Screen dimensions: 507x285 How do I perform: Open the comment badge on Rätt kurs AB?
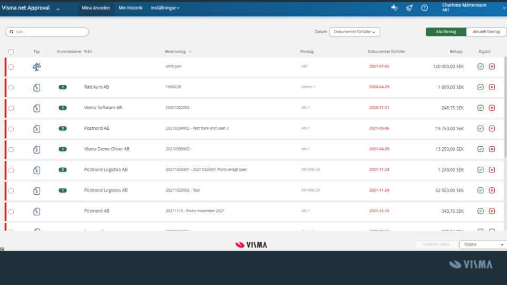62,87
